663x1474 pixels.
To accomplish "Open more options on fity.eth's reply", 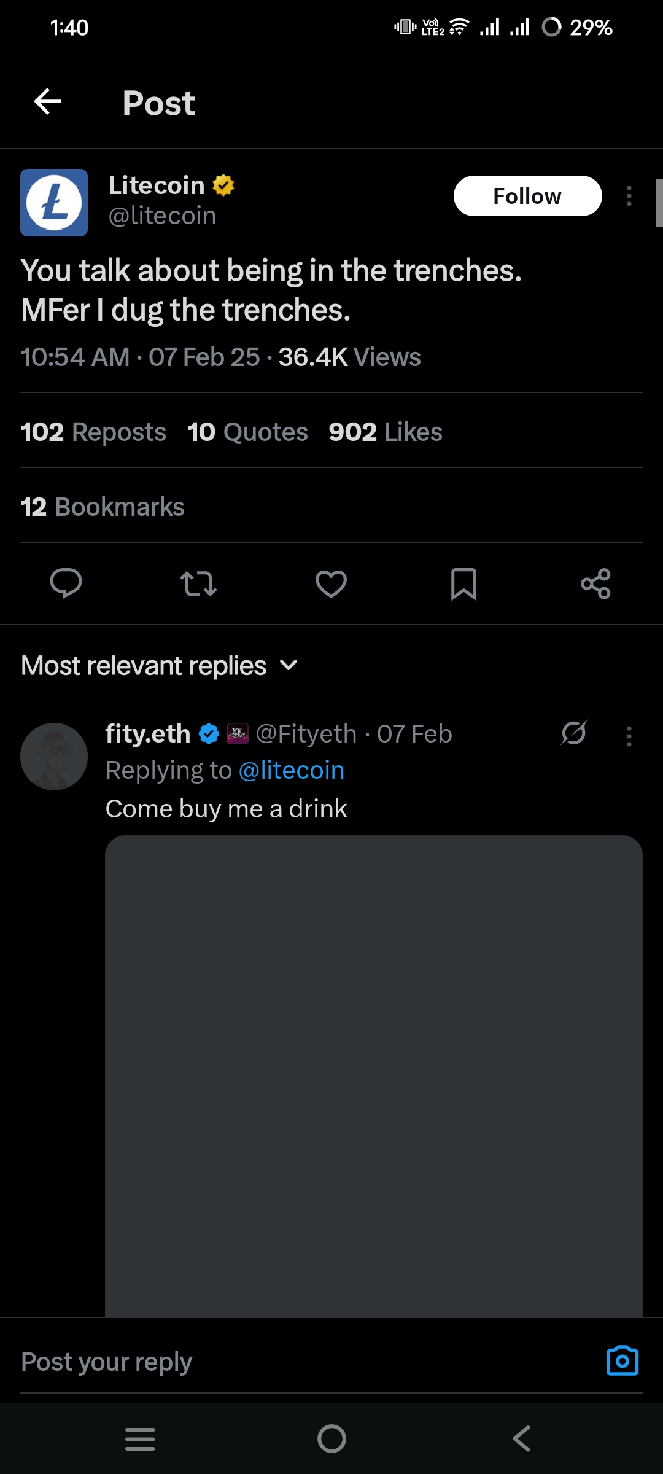I will coord(629,736).
